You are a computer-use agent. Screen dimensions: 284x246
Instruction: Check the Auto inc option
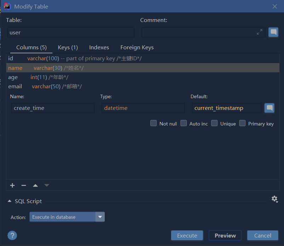coord(183,123)
